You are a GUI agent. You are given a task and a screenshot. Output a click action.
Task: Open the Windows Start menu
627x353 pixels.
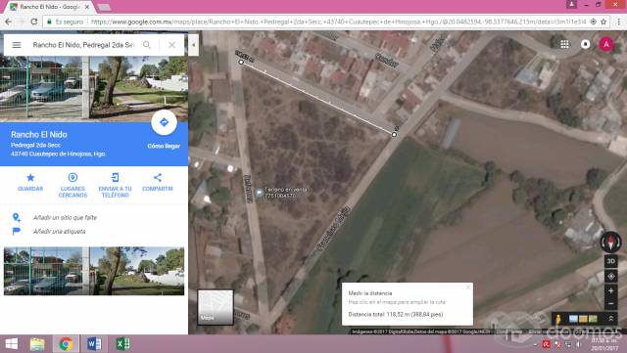point(11,344)
